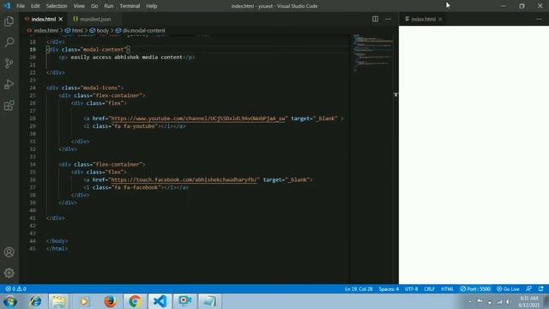The height and width of the screenshot is (309, 549).
Task: Open the Accounts menu icon
Action: coord(9,251)
